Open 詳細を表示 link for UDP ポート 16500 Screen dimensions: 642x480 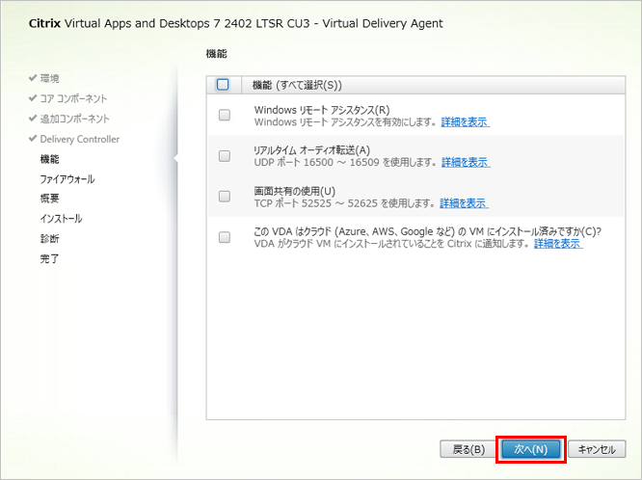(x=464, y=163)
